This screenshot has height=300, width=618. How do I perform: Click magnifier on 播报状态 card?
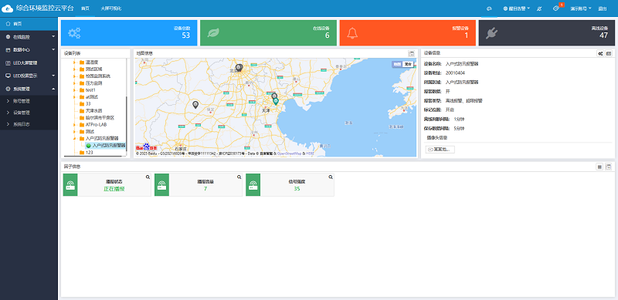click(148, 177)
